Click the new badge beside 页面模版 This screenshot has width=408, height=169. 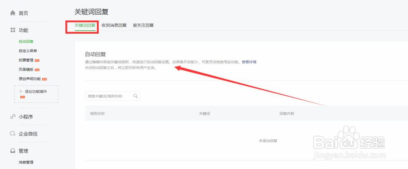[37, 70]
